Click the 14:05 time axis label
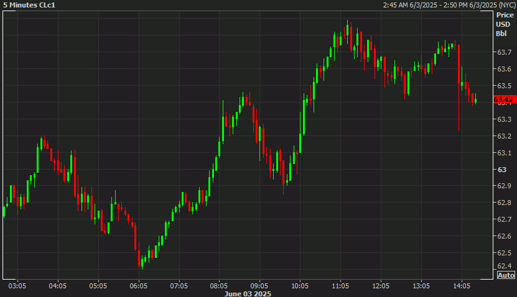The height and width of the screenshot is (297, 517). tap(462, 286)
